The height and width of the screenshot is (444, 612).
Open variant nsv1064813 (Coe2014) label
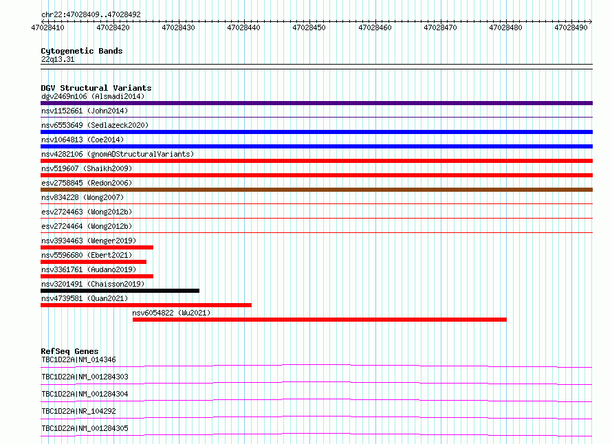(x=83, y=140)
